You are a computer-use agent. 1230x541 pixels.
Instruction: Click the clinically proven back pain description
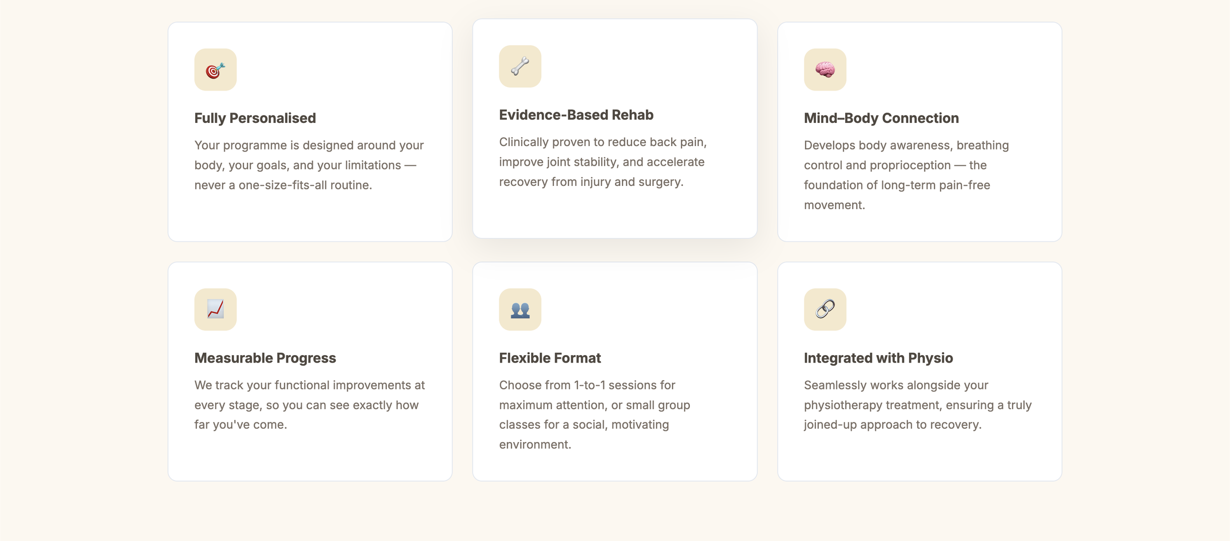603,162
